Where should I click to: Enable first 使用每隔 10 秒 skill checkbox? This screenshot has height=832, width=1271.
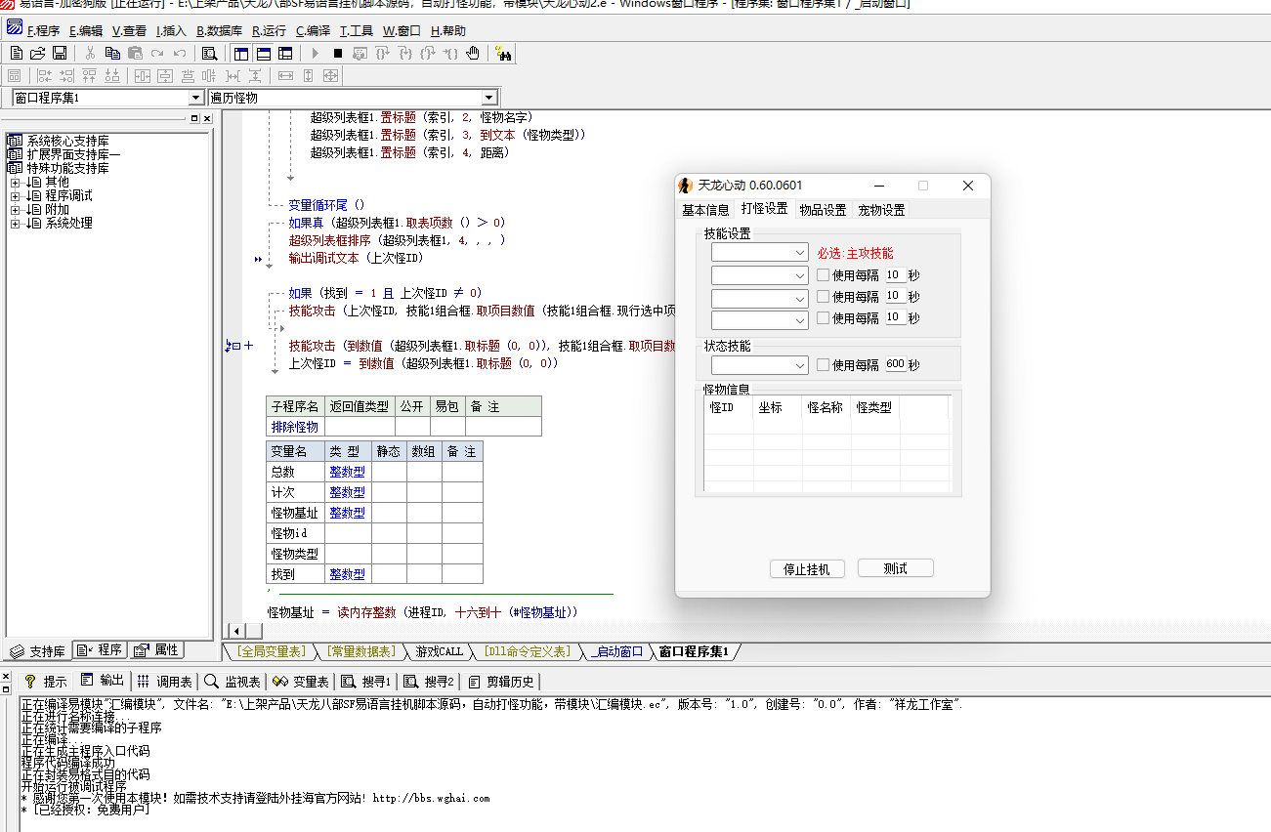(x=823, y=275)
